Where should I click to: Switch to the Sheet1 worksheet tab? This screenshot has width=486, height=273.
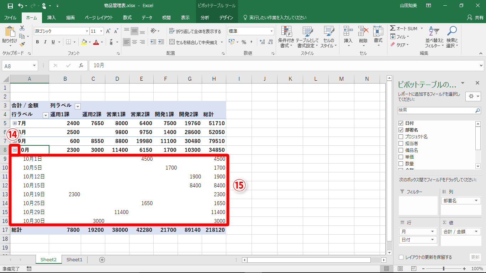click(x=74, y=260)
